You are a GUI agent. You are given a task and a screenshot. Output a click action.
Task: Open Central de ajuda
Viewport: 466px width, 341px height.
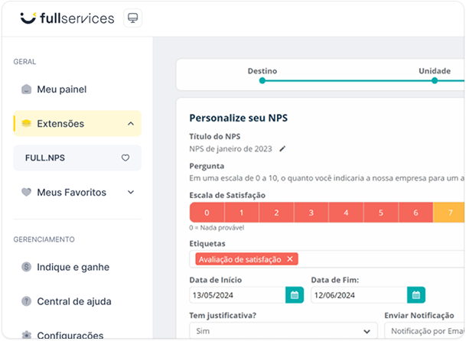coord(73,301)
